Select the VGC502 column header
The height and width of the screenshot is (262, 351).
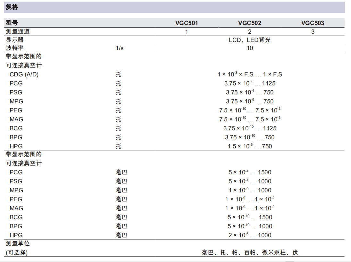(249, 23)
